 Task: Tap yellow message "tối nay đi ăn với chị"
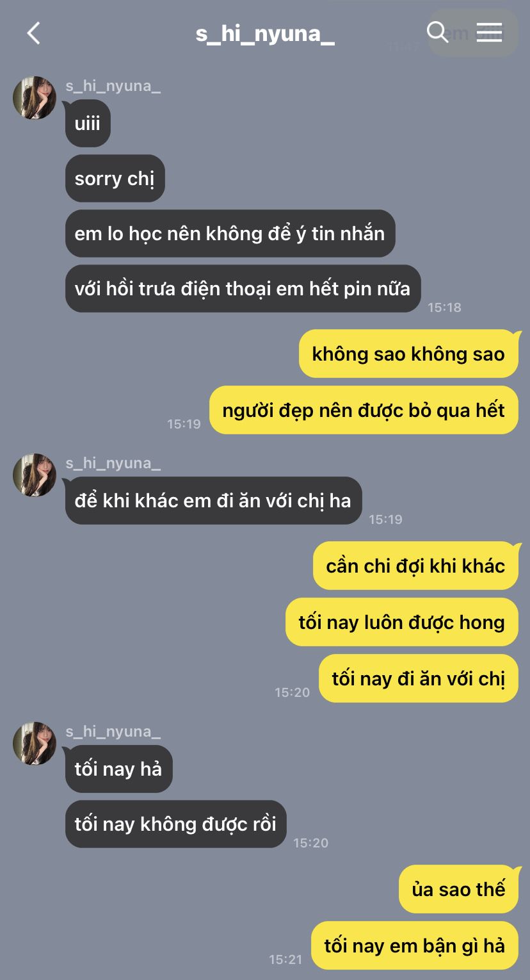tap(419, 678)
